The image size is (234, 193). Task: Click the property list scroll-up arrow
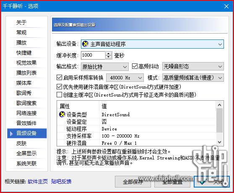click(x=219, y=105)
